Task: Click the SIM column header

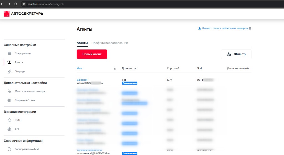Action: click(199, 69)
